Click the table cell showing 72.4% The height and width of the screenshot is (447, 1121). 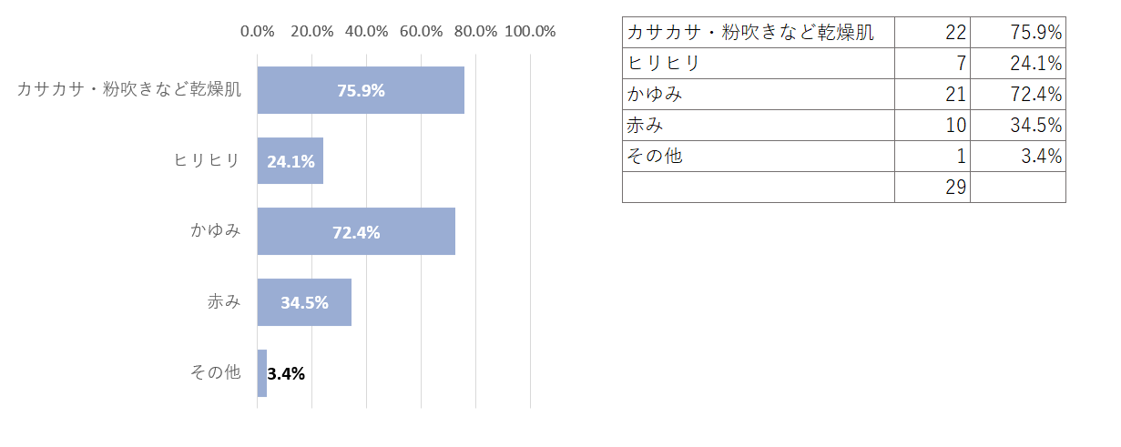(1017, 95)
